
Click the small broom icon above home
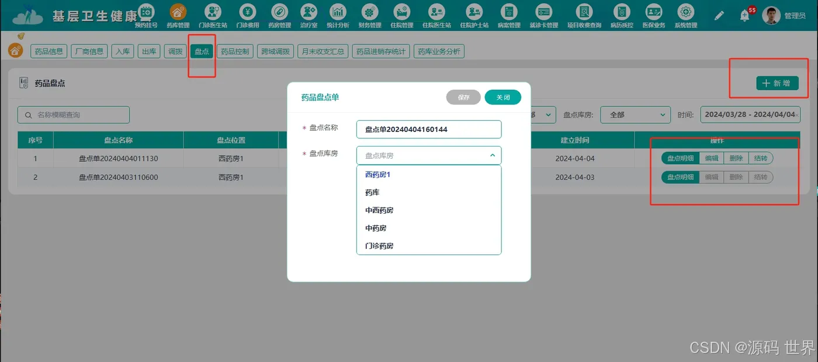point(21,36)
